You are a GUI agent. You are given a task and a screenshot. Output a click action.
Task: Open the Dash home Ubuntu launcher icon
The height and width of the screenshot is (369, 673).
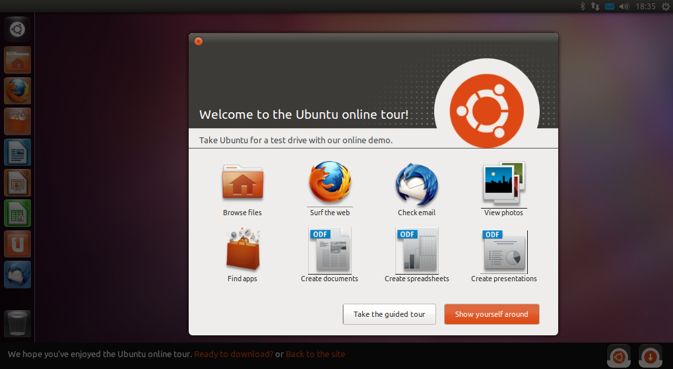(17, 29)
